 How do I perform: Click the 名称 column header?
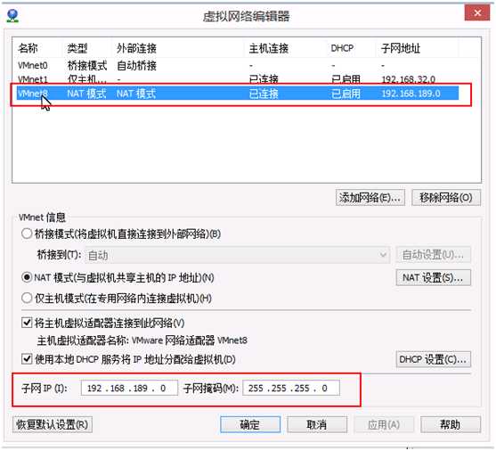coord(28,48)
